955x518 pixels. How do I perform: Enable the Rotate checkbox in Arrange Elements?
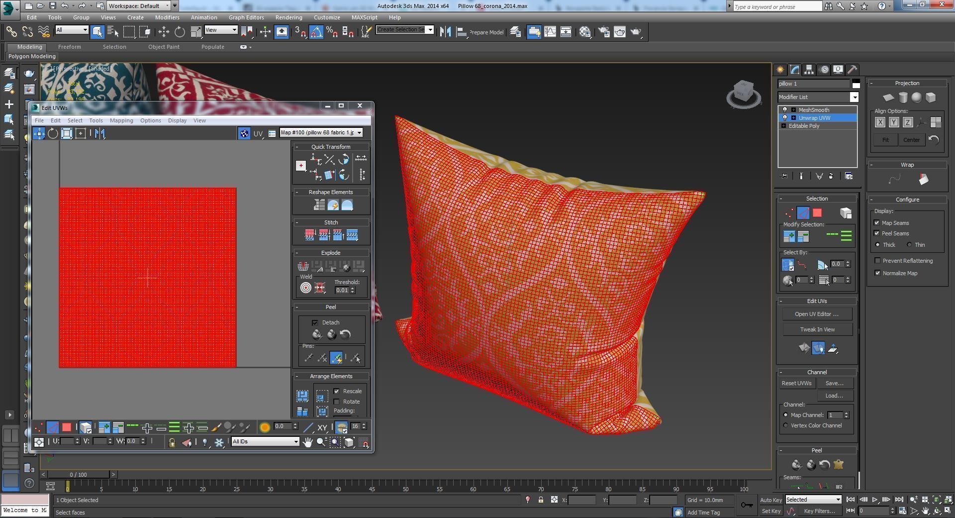pos(337,402)
